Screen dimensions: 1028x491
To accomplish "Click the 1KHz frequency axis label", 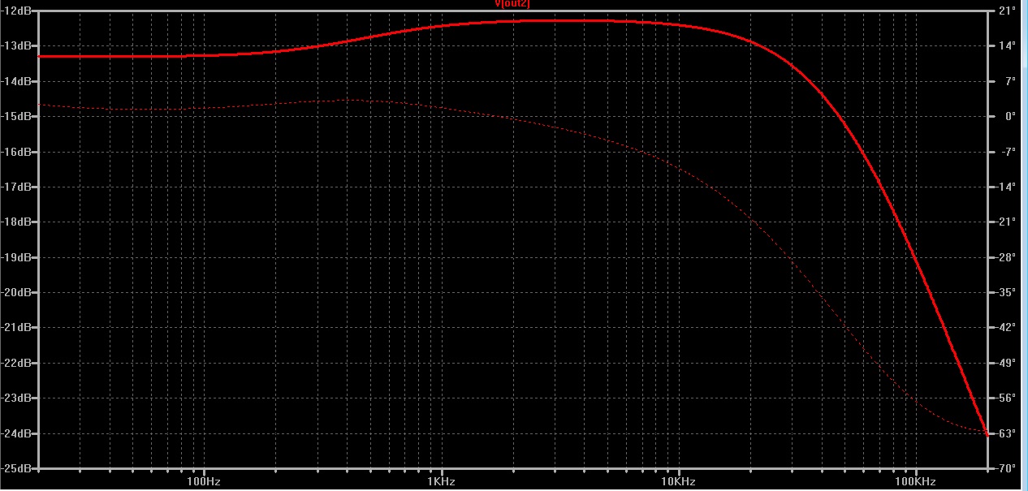I will [442, 481].
